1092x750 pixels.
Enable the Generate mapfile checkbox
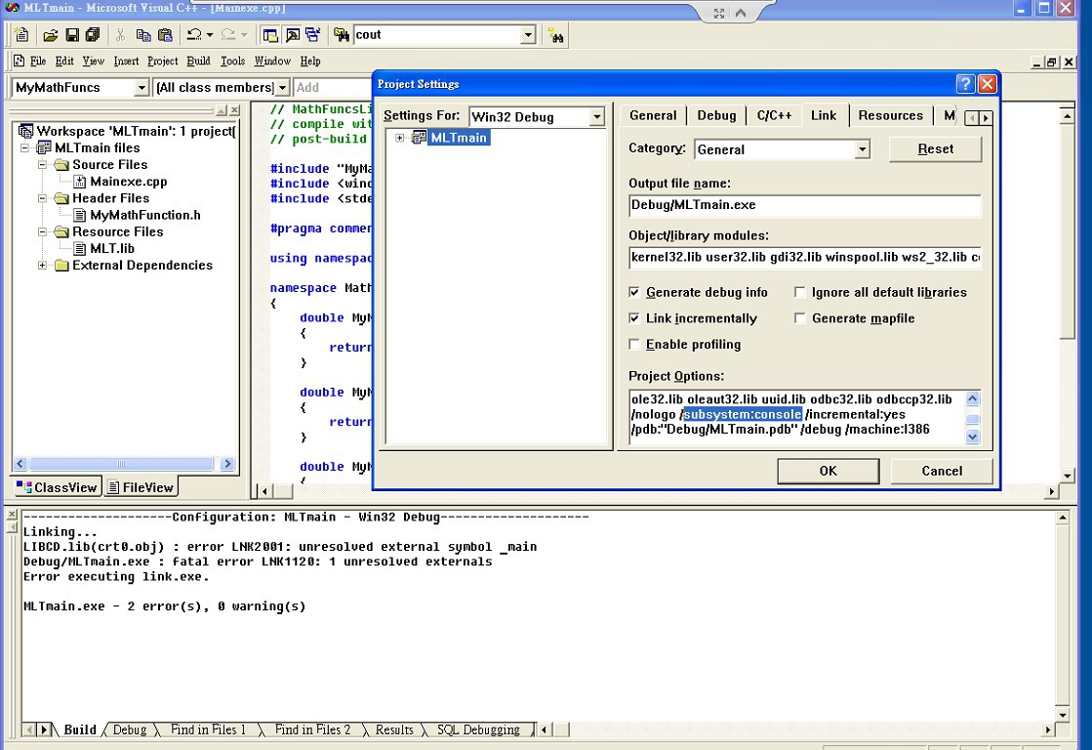click(801, 318)
